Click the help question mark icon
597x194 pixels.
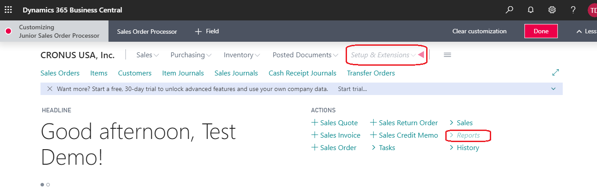tap(573, 10)
